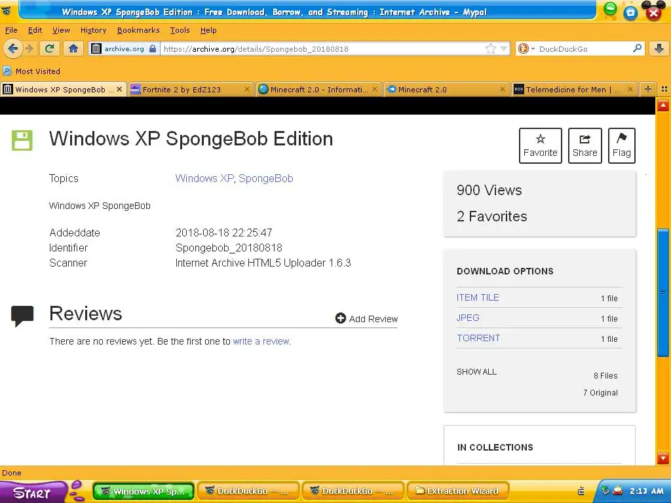Click the taskbar clock showing 2:13 AM
Image resolution: width=671 pixels, height=503 pixels.
click(646, 491)
